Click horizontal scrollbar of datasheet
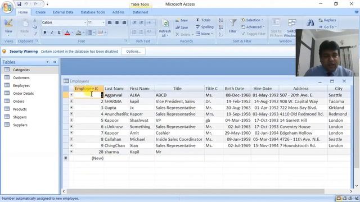The height and width of the screenshot is (202, 360). 196,191
